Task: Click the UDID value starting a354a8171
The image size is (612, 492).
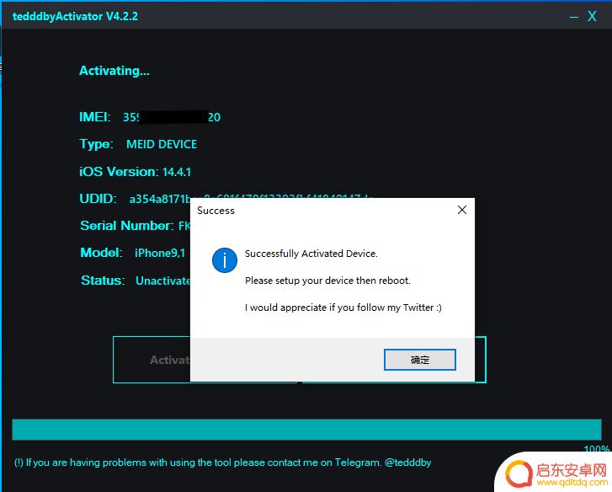Action: [160, 199]
